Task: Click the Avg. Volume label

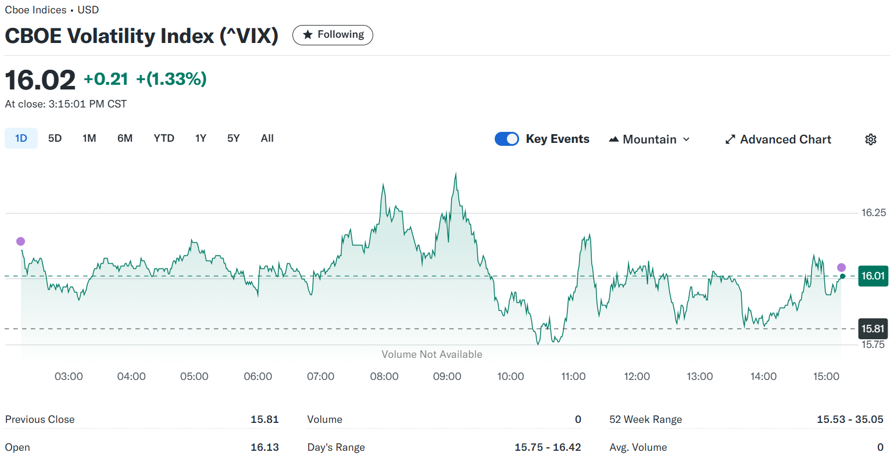Action: click(x=638, y=447)
